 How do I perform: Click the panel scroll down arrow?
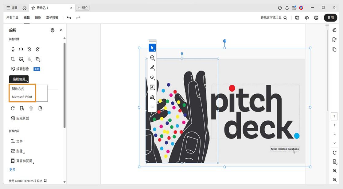tap(64, 182)
